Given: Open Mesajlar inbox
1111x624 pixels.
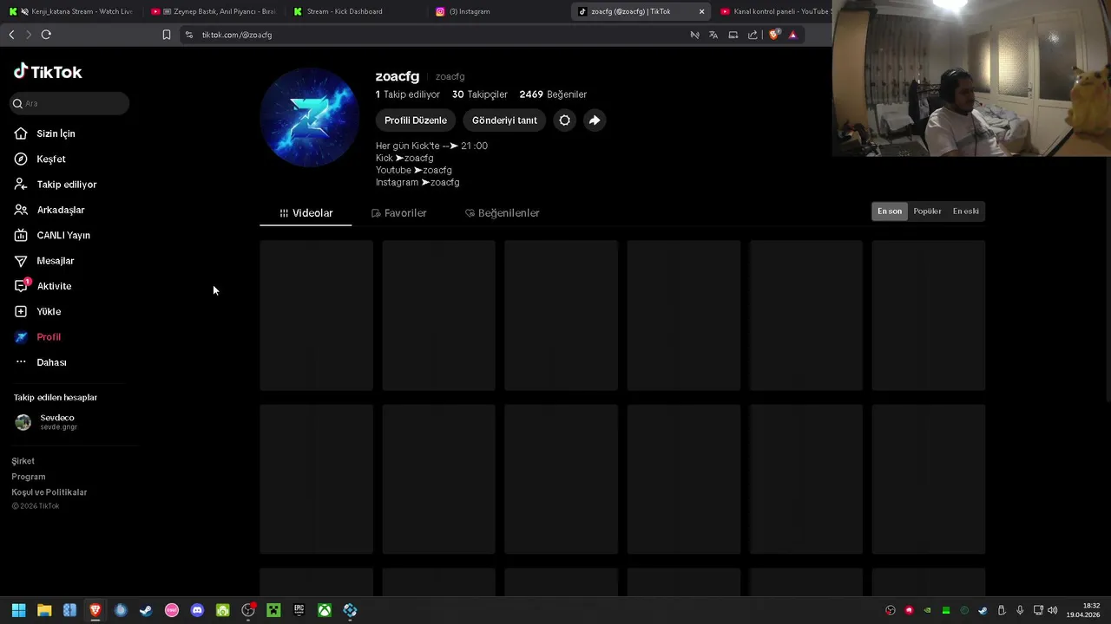Looking at the screenshot, I should coord(44,261).
